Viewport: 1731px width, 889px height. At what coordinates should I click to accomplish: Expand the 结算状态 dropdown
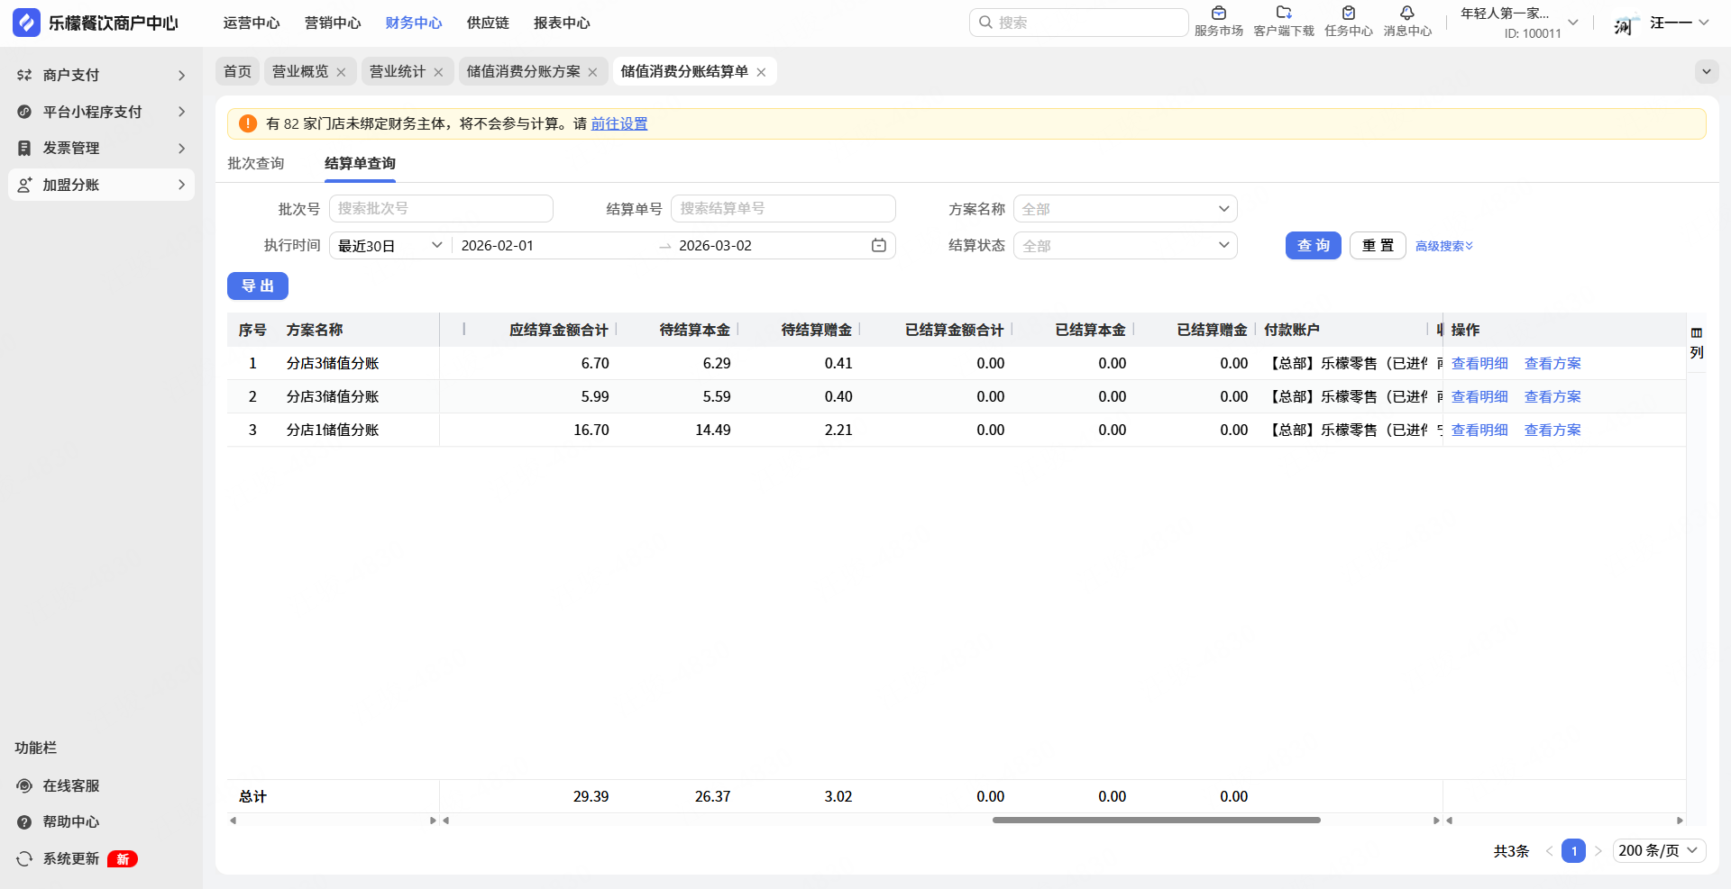[x=1124, y=246]
